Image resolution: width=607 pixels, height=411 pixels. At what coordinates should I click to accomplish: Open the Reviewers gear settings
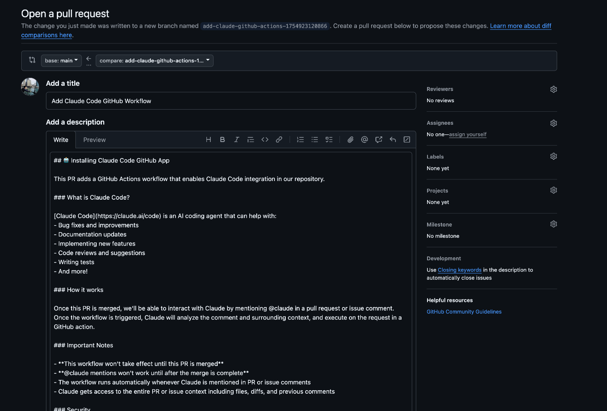554,89
